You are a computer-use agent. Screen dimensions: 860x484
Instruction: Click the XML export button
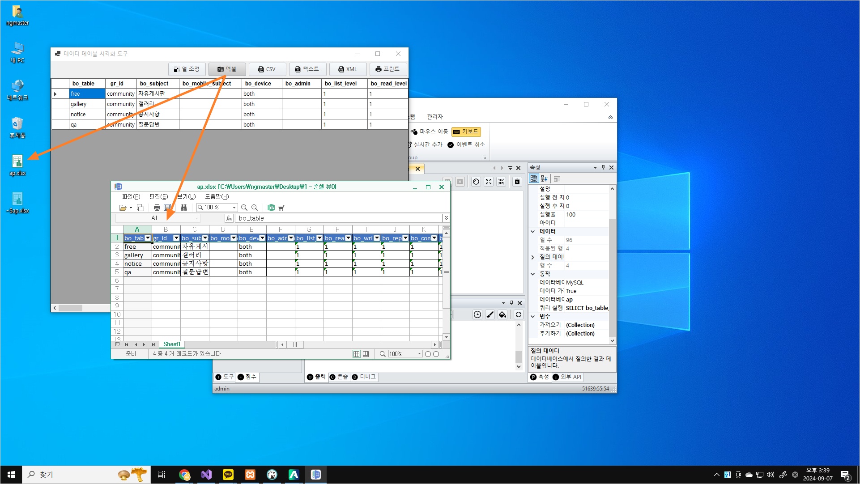348,69
